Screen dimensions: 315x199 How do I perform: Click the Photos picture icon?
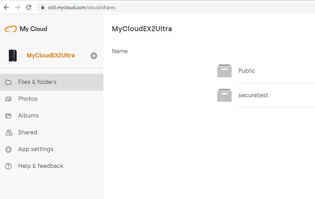click(x=8, y=99)
